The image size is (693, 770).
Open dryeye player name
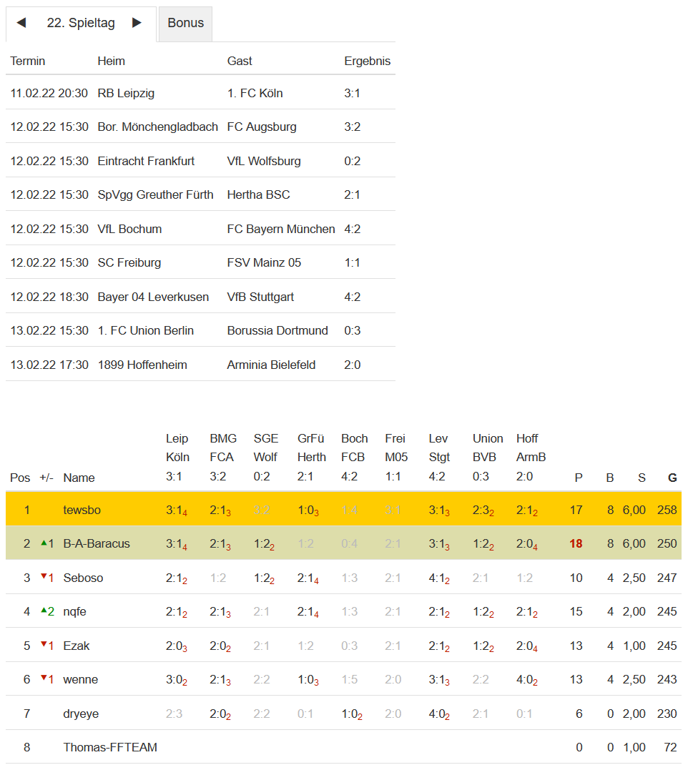point(80,713)
